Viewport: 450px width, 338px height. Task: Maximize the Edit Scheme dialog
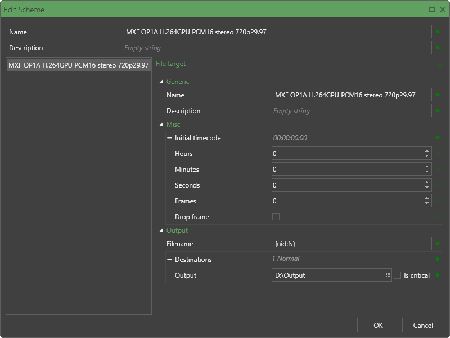(x=431, y=10)
